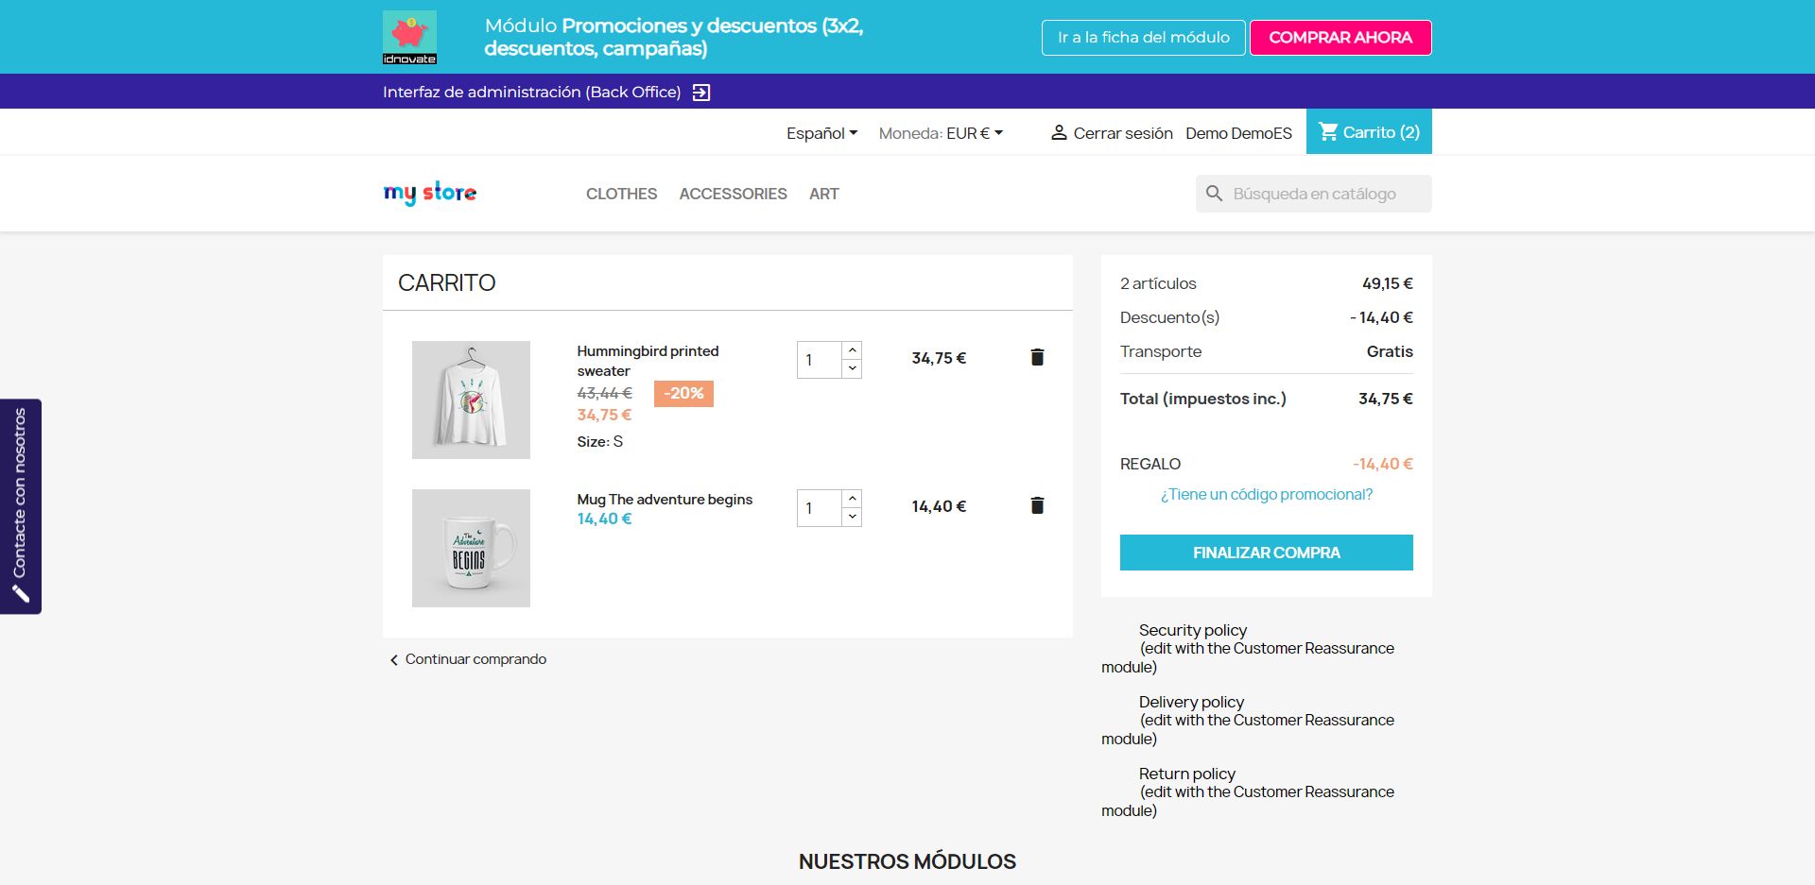
Task: Click the Return policy text
Action: [x=1187, y=774]
